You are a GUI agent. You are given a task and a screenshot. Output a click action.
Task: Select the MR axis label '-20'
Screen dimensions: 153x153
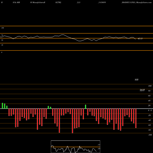point(149,115)
